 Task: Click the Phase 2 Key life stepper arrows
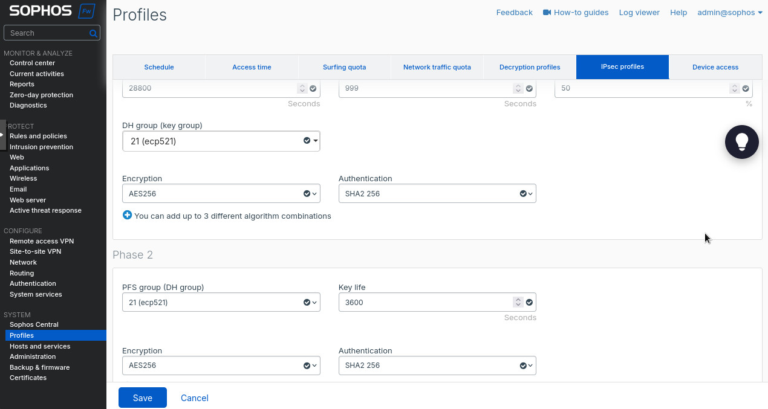518,302
